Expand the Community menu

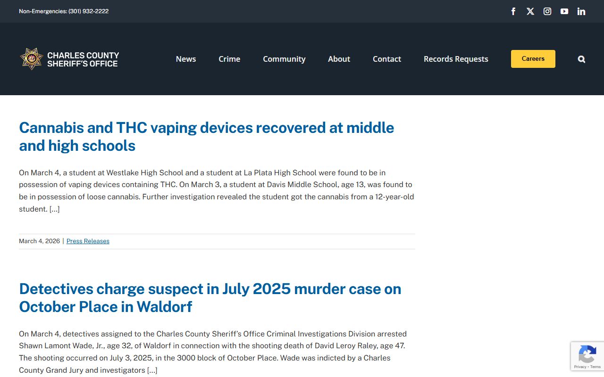(x=284, y=59)
